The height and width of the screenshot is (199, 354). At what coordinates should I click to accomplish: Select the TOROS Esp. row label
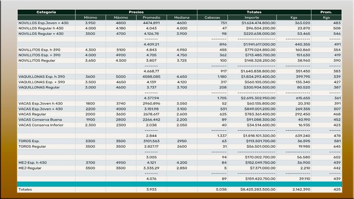pos(29,141)
